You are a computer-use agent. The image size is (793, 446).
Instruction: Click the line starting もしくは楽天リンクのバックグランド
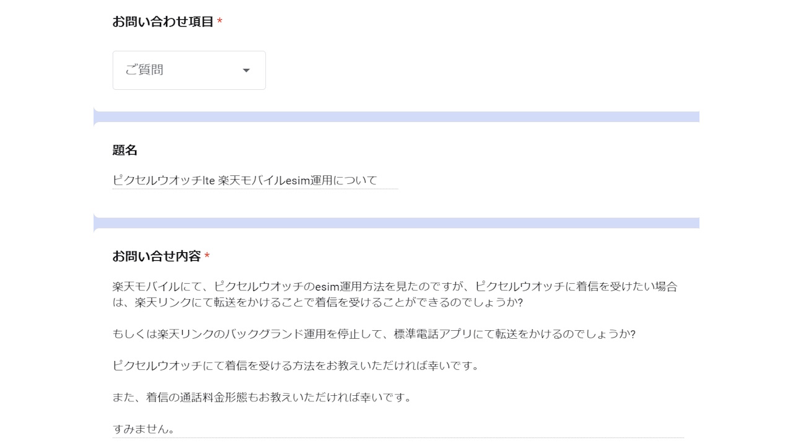(x=374, y=334)
